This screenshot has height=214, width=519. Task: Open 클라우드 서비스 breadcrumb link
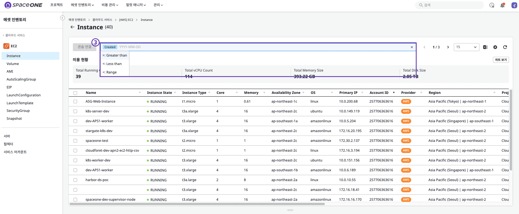tap(102, 20)
